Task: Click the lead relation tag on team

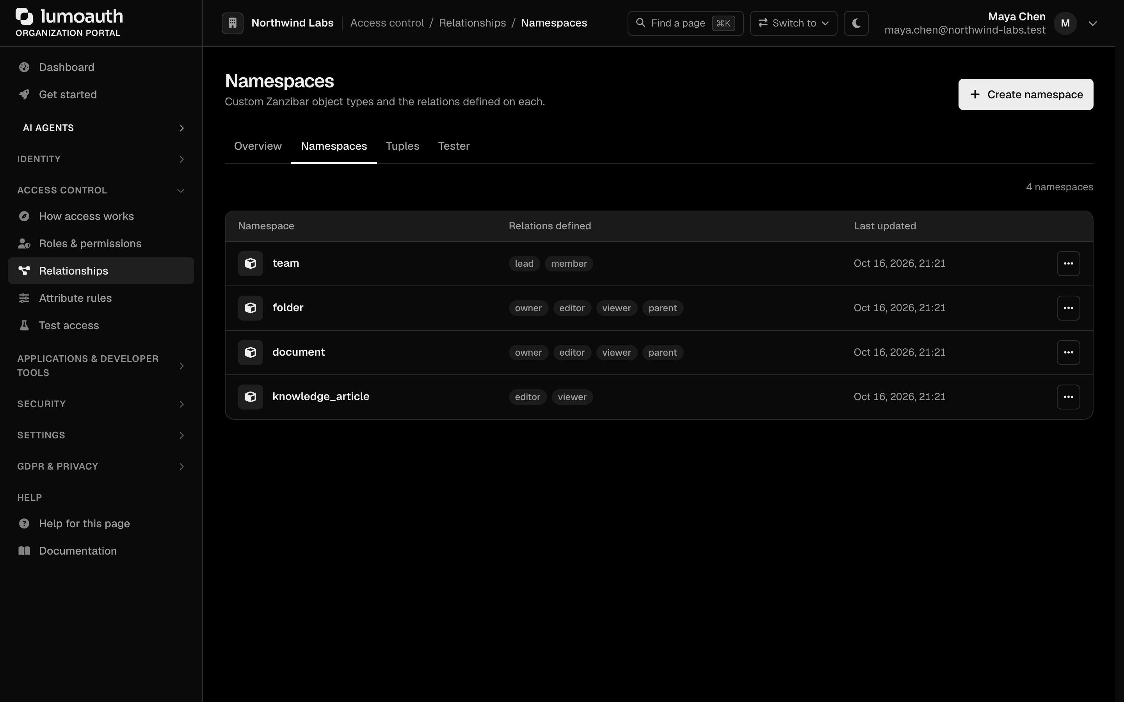Action: [x=524, y=264]
